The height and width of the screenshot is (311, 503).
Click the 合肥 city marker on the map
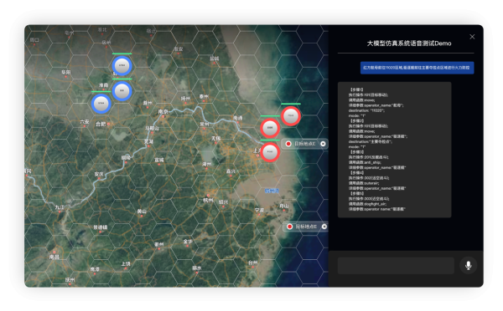click(x=108, y=124)
